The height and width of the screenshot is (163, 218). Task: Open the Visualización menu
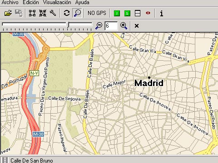57,2
